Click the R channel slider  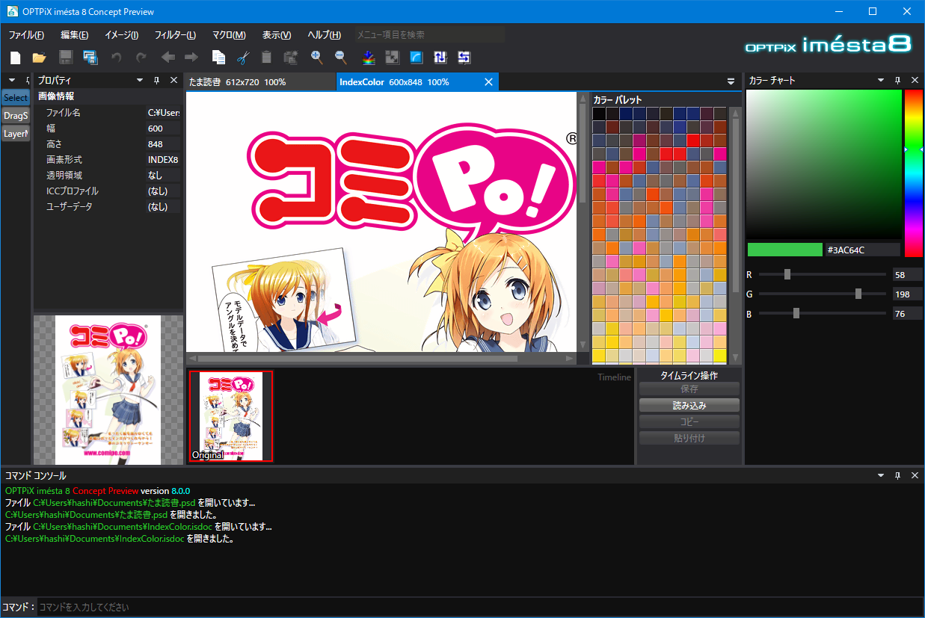point(822,274)
